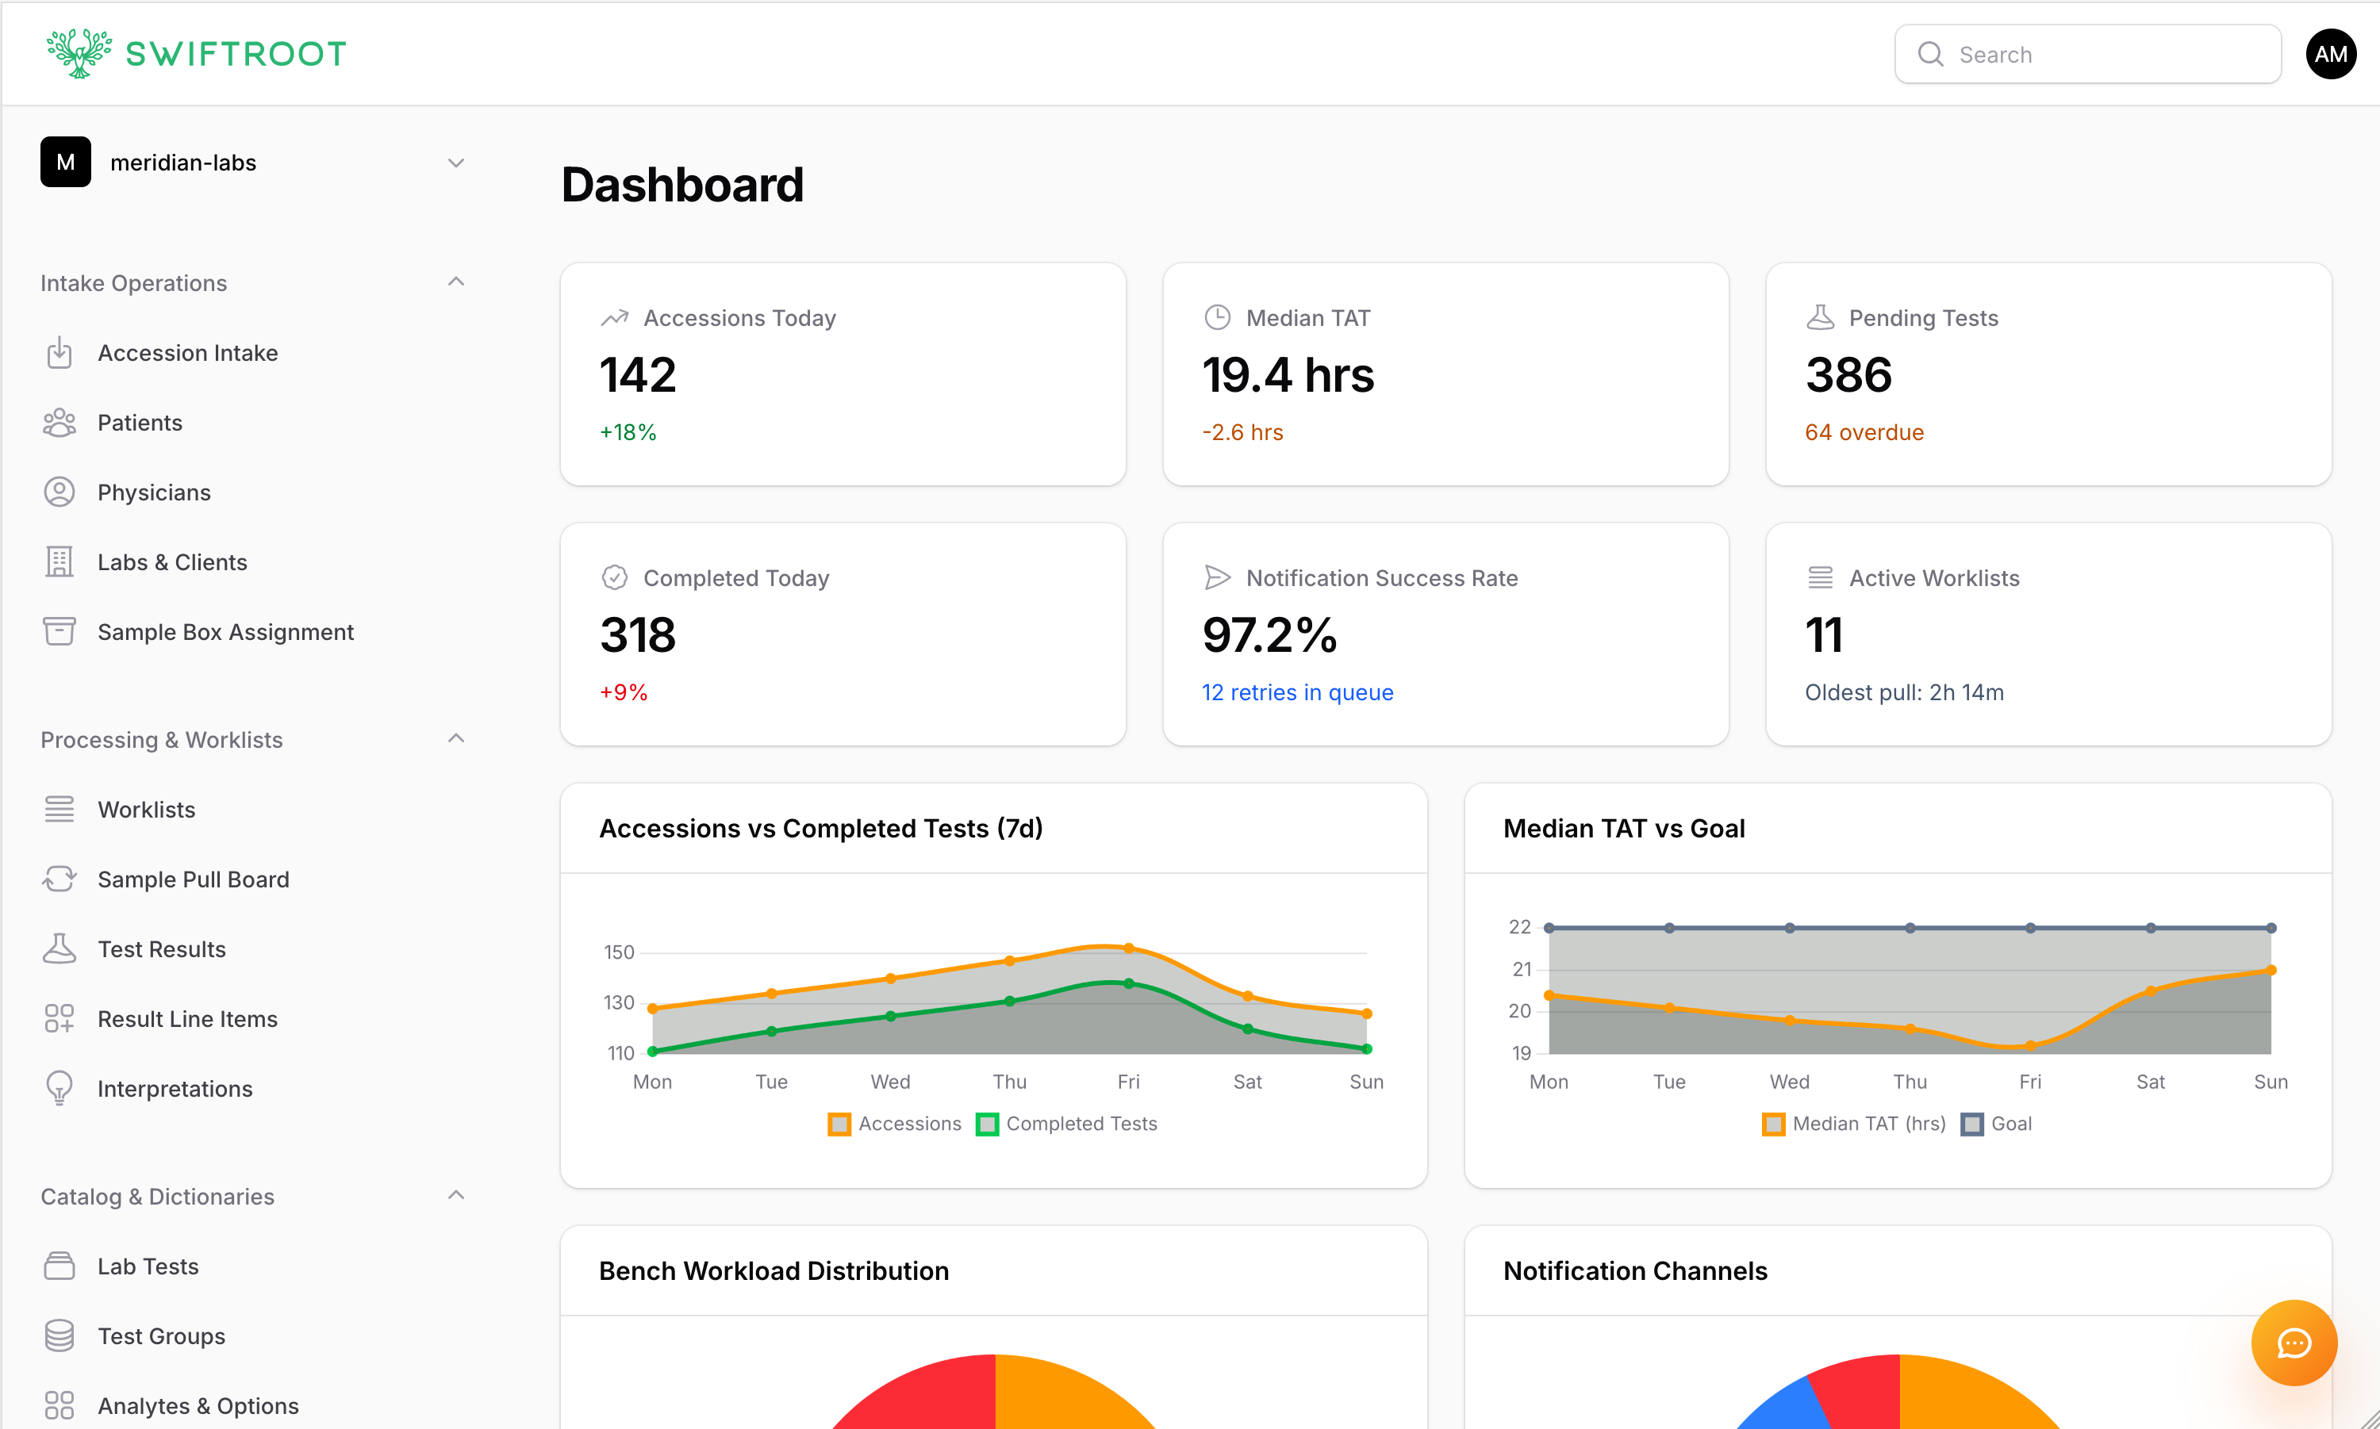Click the Test Groups database icon
This screenshot has width=2380, height=1429.
coord(59,1336)
